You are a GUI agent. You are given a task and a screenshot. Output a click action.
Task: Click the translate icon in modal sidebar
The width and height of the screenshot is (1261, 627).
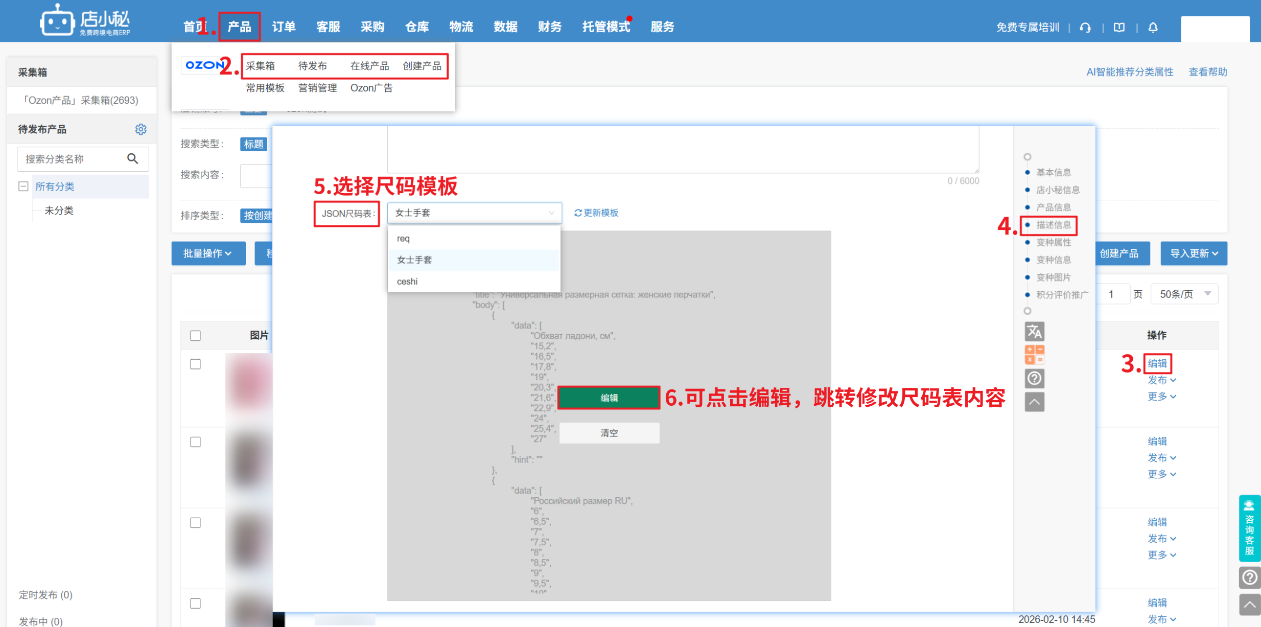pos(1034,332)
